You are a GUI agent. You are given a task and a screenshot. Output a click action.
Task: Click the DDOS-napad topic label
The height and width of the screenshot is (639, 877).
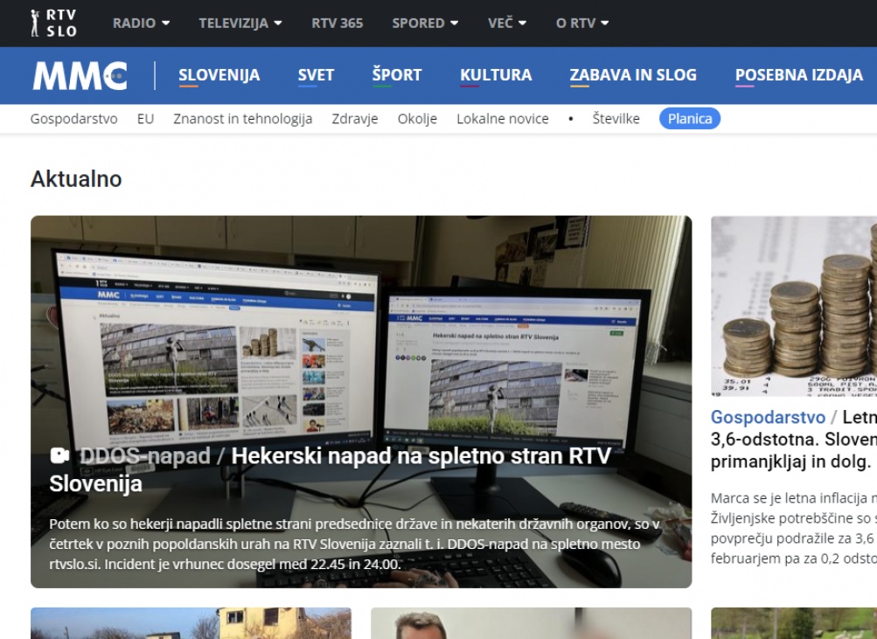click(145, 455)
